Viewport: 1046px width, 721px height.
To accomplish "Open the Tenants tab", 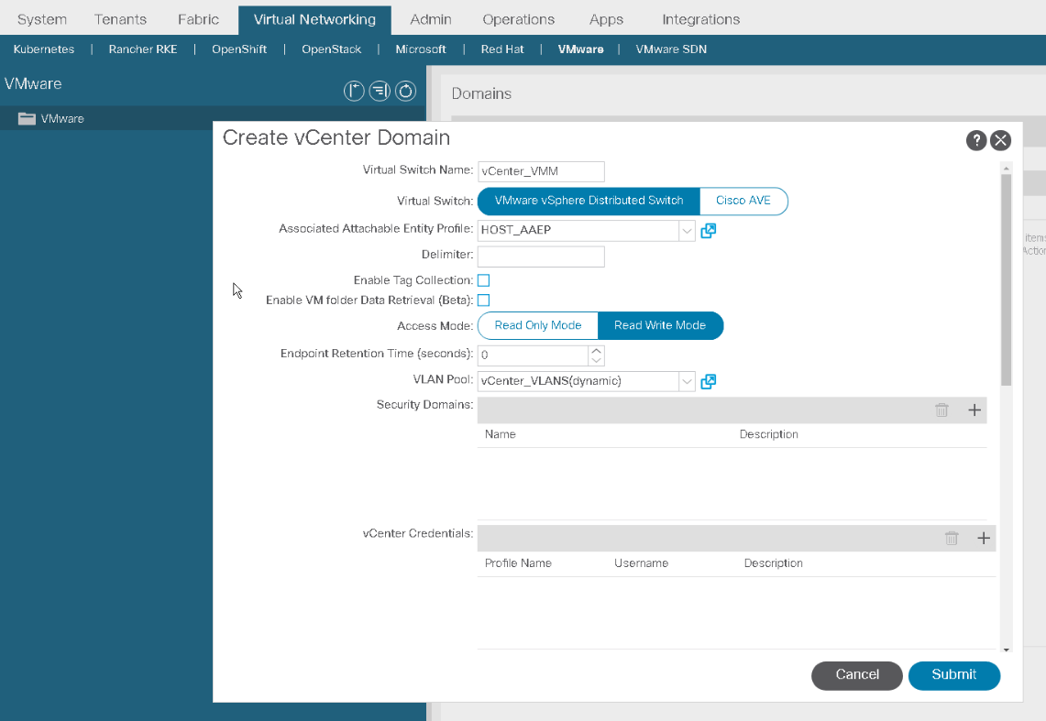I will tap(120, 19).
